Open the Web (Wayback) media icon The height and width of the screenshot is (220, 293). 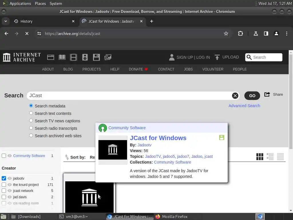coord(51,57)
